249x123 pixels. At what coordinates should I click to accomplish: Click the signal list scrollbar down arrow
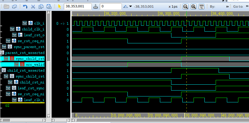tap(49, 116)
